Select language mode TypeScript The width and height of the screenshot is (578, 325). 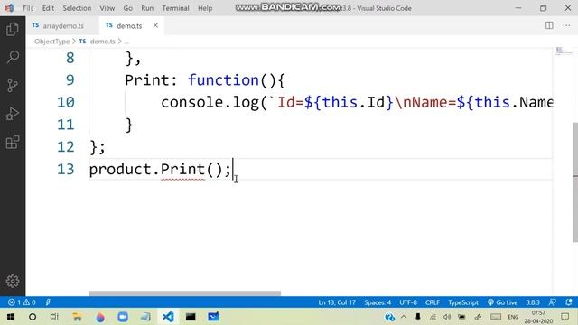463,302
